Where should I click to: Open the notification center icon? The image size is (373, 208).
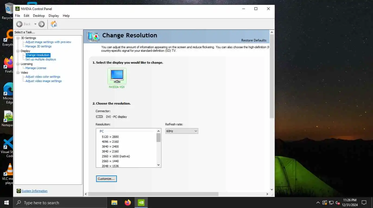coord(364,203)
